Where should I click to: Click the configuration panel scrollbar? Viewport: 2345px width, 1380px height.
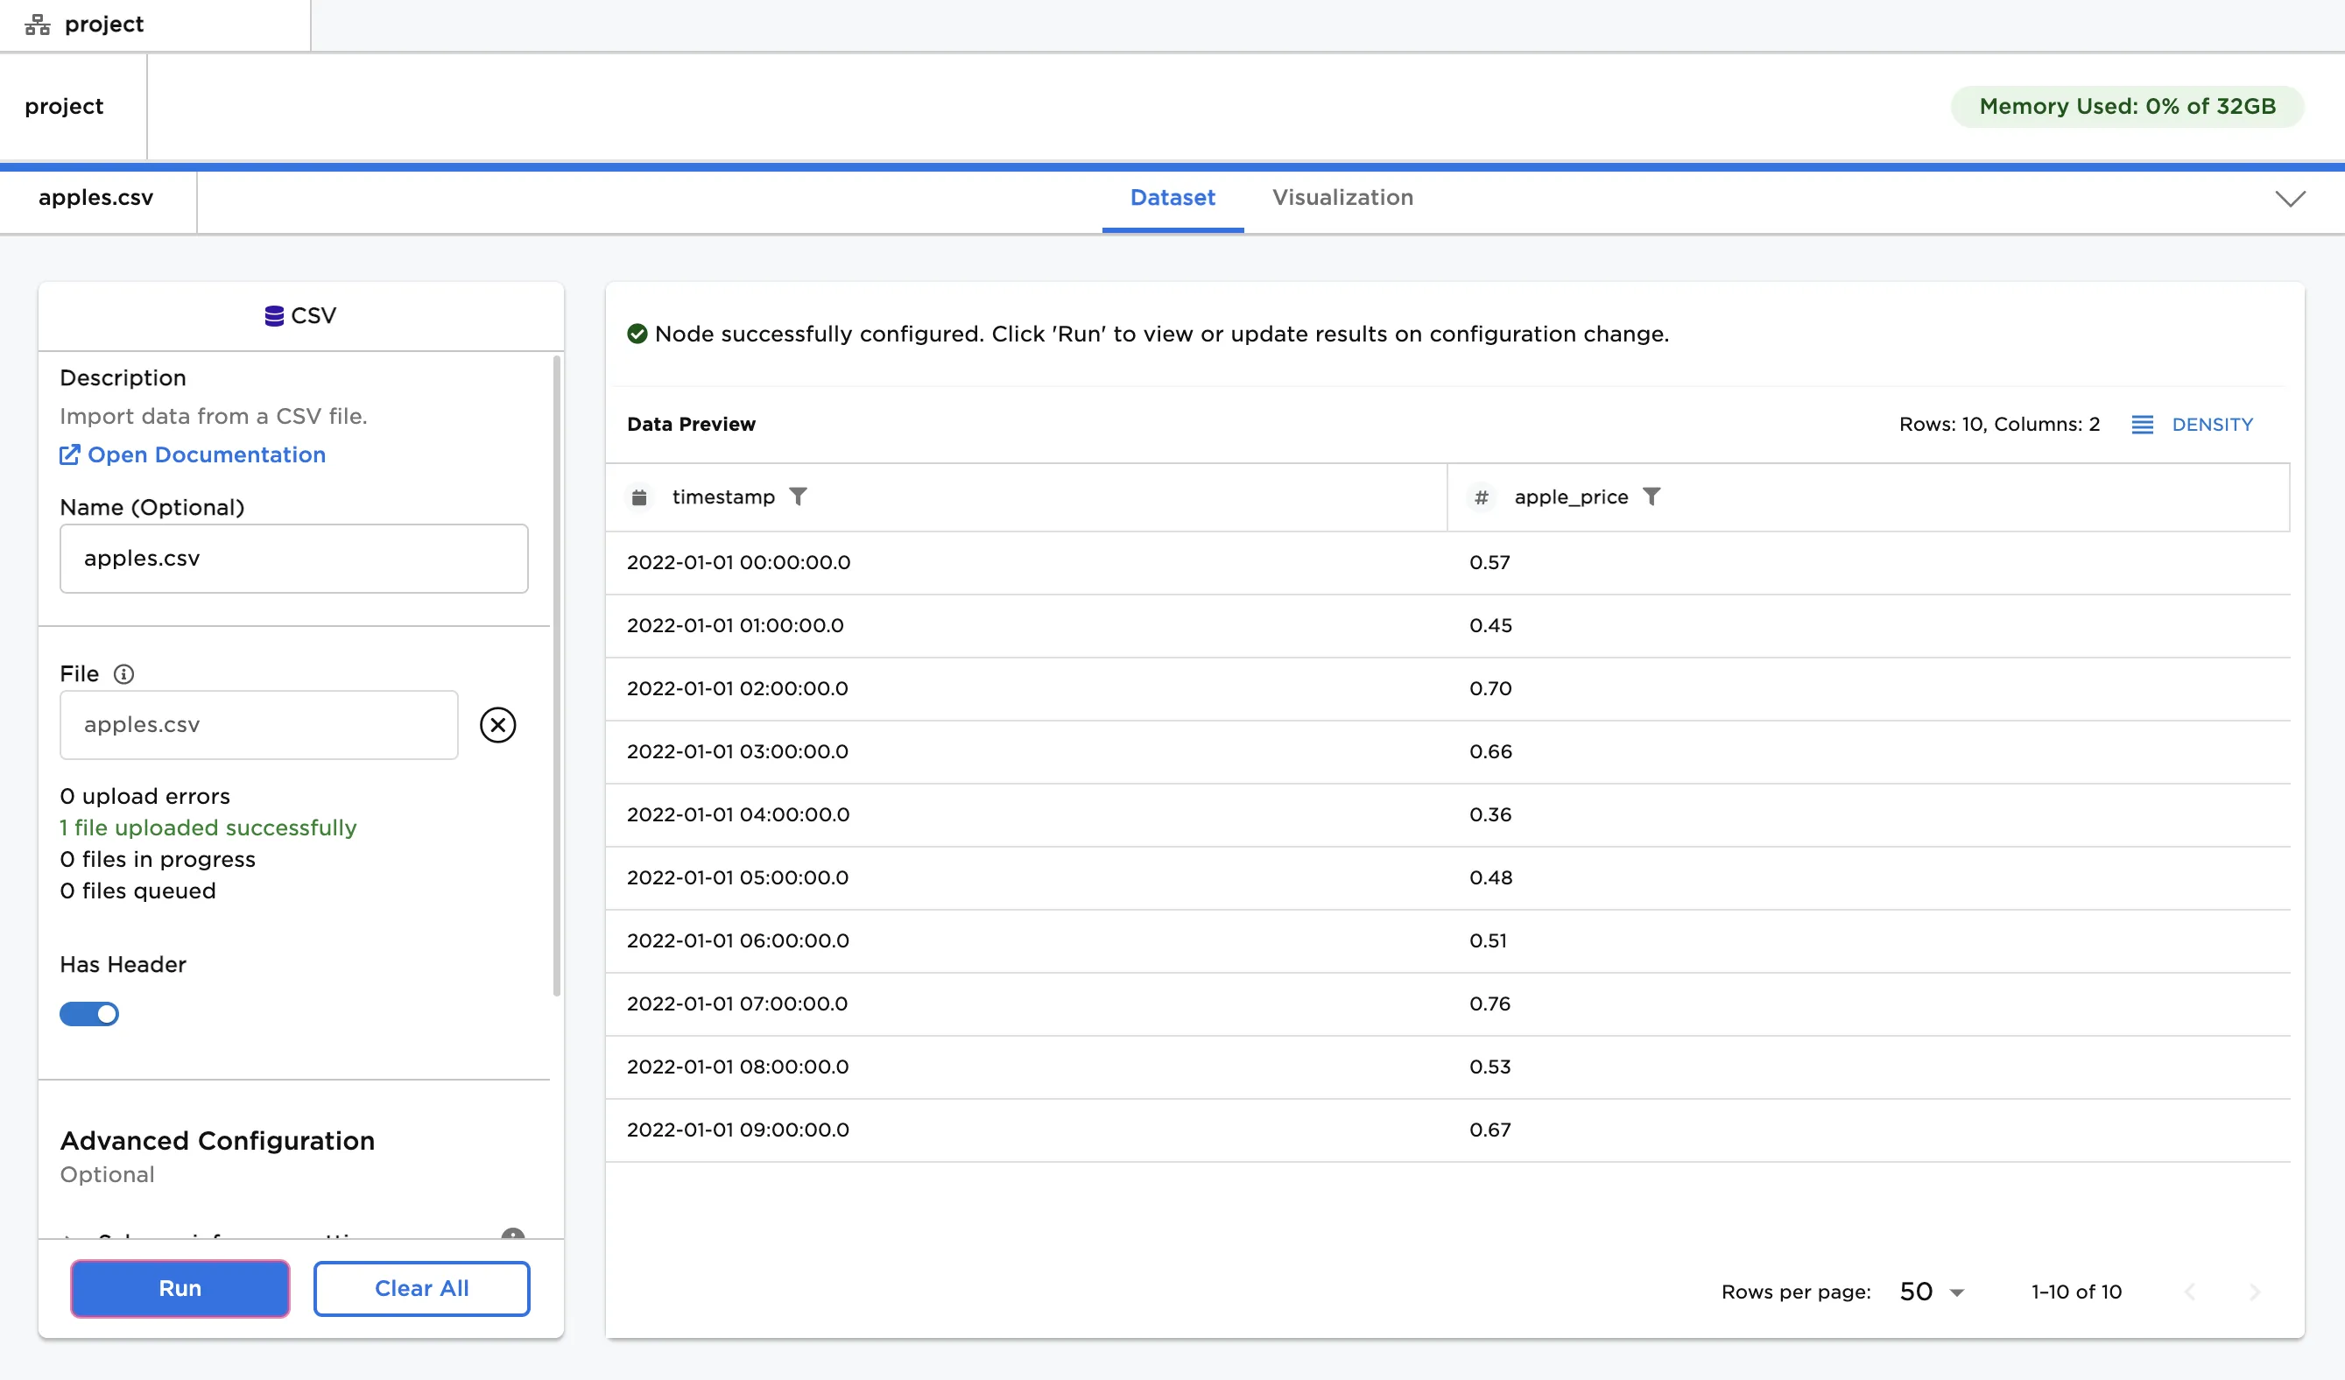tap(556, 674)
